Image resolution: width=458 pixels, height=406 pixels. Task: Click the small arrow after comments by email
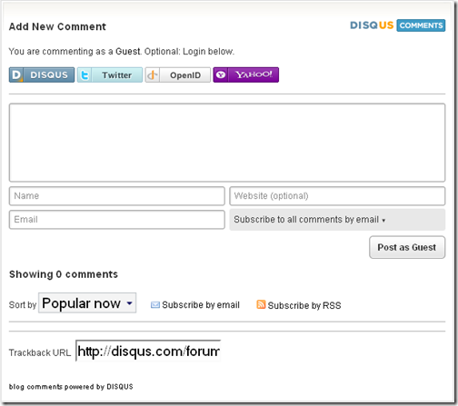(383, 221)
